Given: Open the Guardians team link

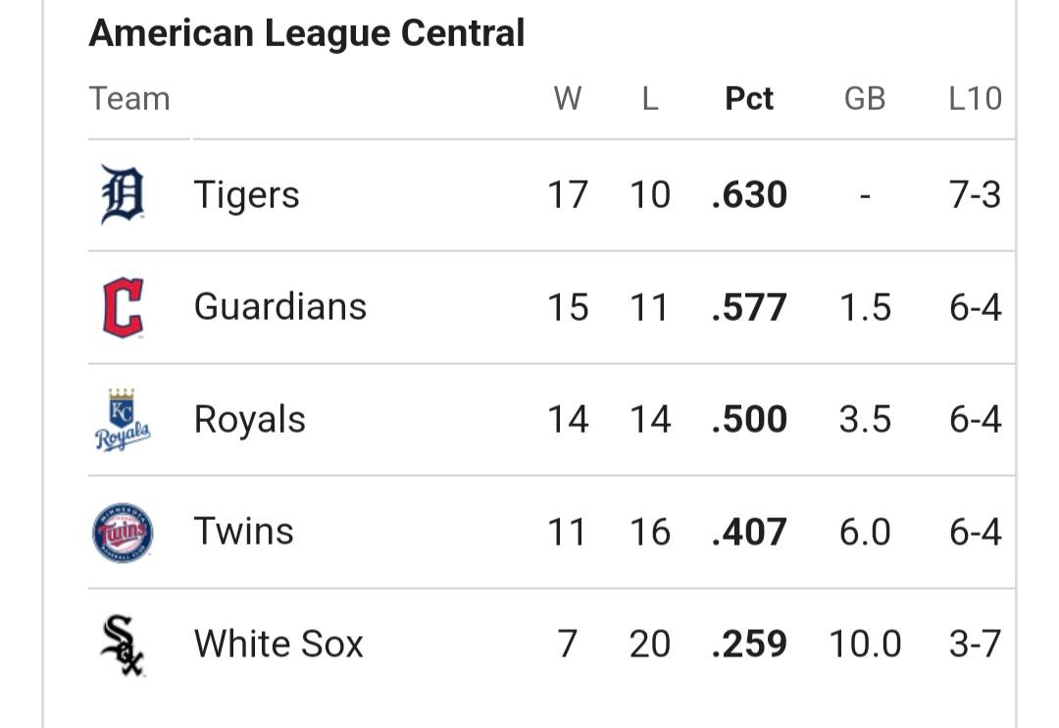Looking at the screenshot, I should 280,307.
